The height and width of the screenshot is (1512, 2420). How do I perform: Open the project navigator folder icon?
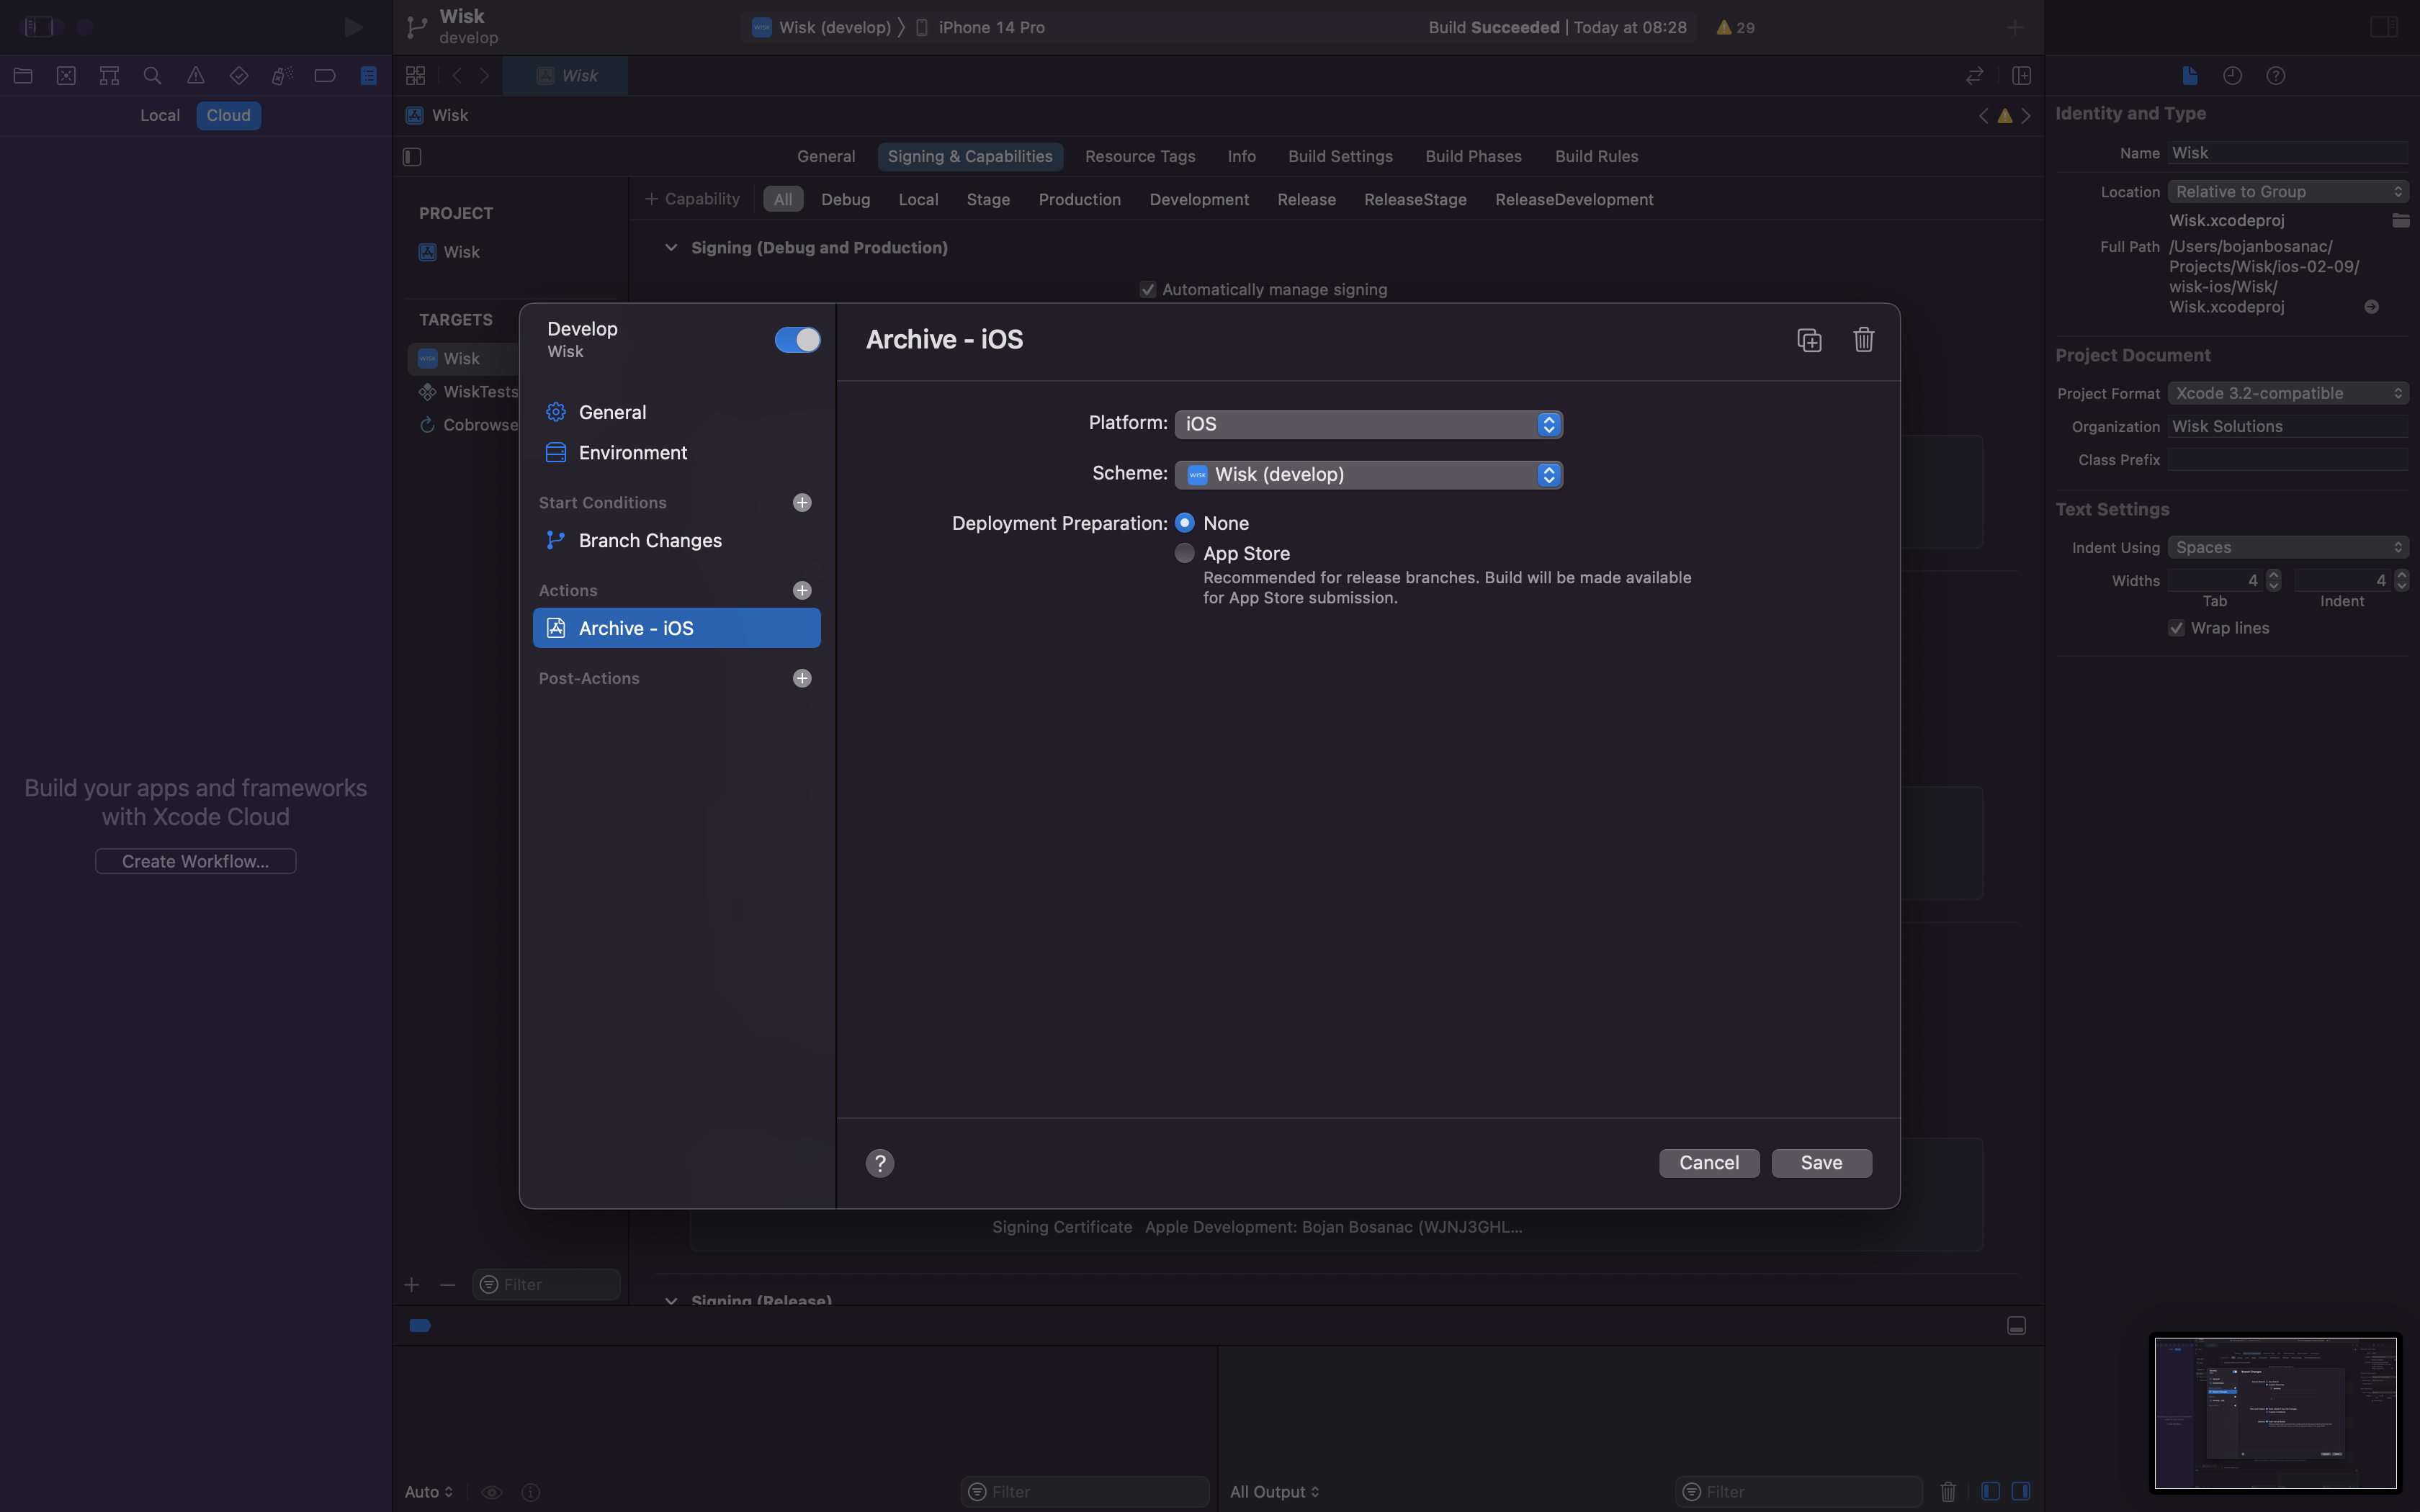(x=23, y=76)
